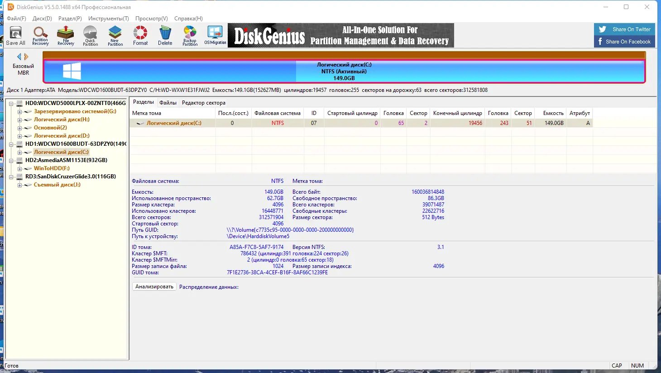Open Распределение данных link
Screen dimensions: 661x373
[209, 287]
